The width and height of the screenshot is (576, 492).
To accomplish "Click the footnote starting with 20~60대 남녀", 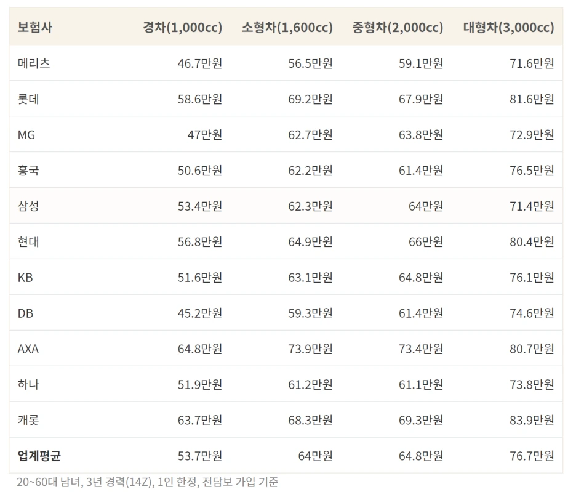I will (148, 482).
